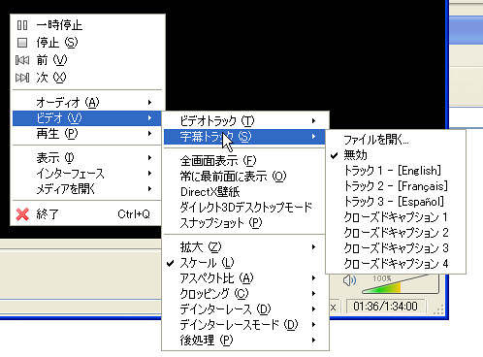Click the window resize grip
Screen dimensions: 483x357
click(438, 309)
